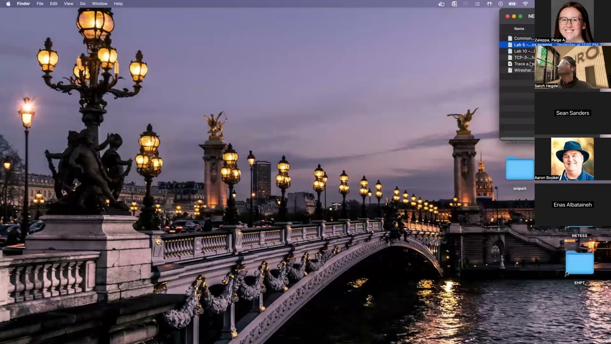Open the File menu

(x=40, y=4)
